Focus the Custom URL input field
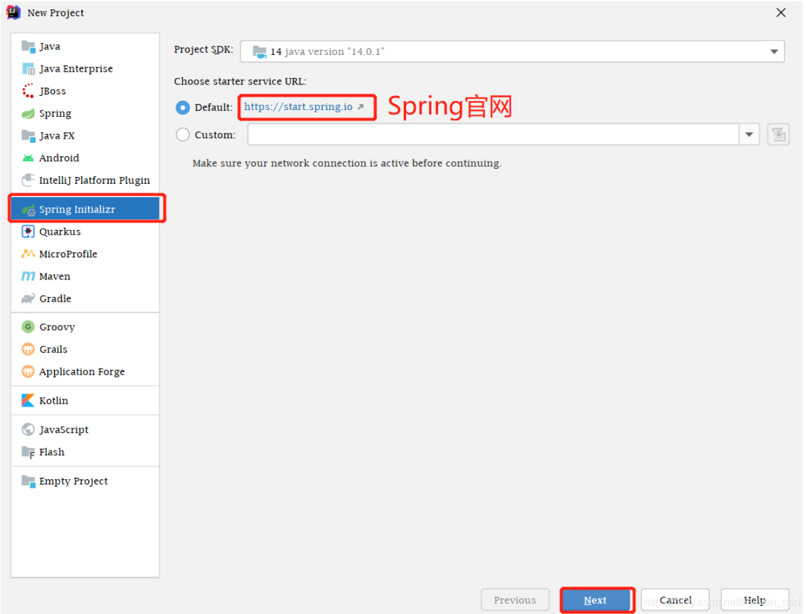The image size is (806, 614). 493,135
